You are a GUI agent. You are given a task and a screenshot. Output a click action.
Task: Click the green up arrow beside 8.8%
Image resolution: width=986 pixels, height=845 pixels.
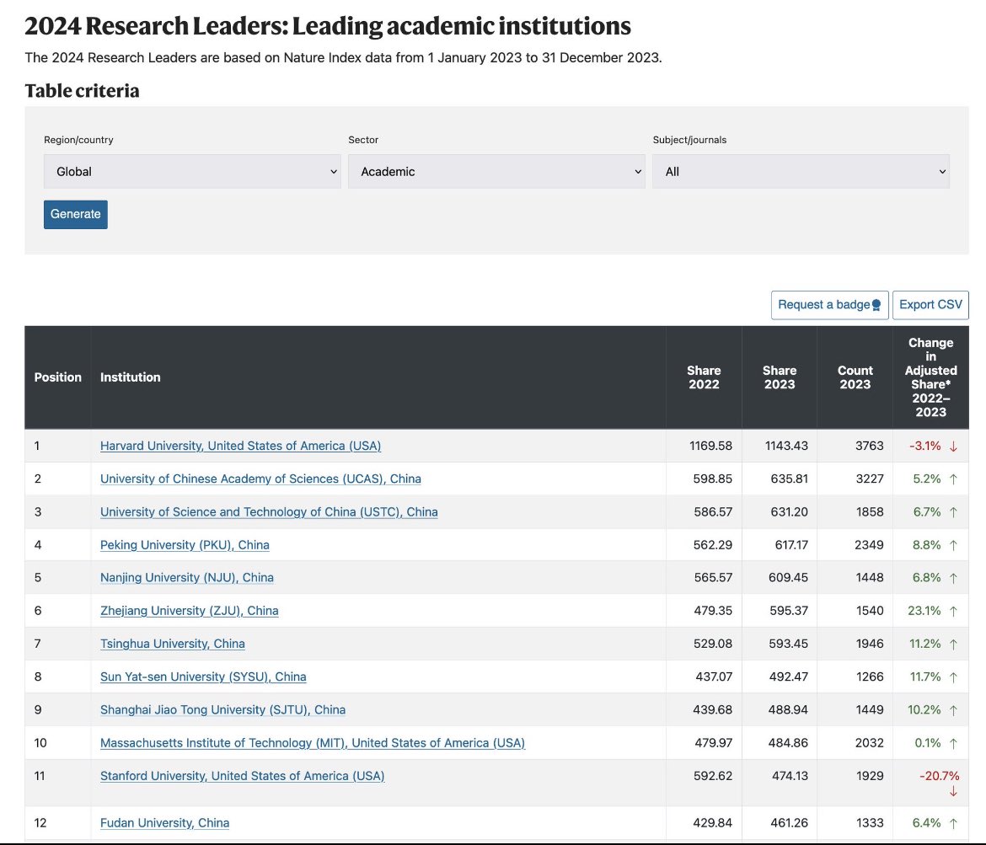pos(953,545)
